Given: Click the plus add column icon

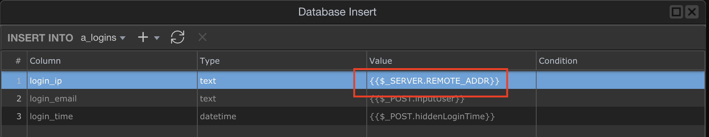Looking at the screenshot, I should pos(143,37).
